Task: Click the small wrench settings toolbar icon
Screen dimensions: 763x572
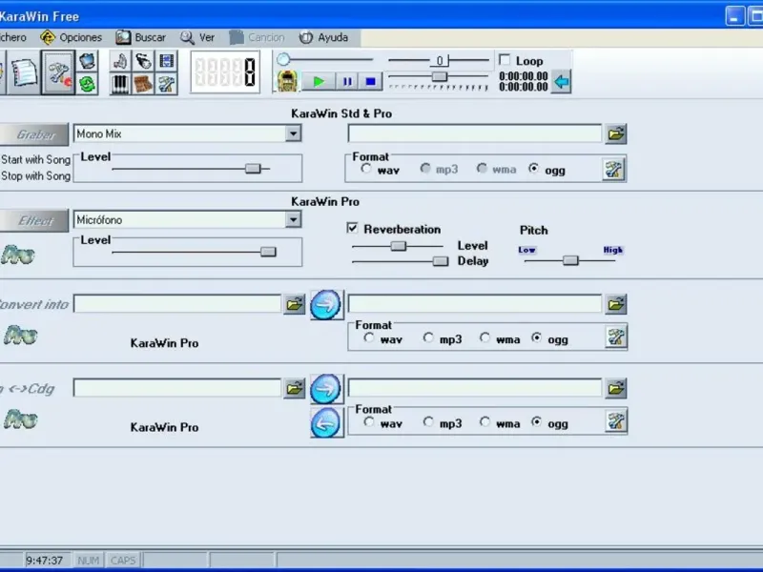Action: coord(166,84)
